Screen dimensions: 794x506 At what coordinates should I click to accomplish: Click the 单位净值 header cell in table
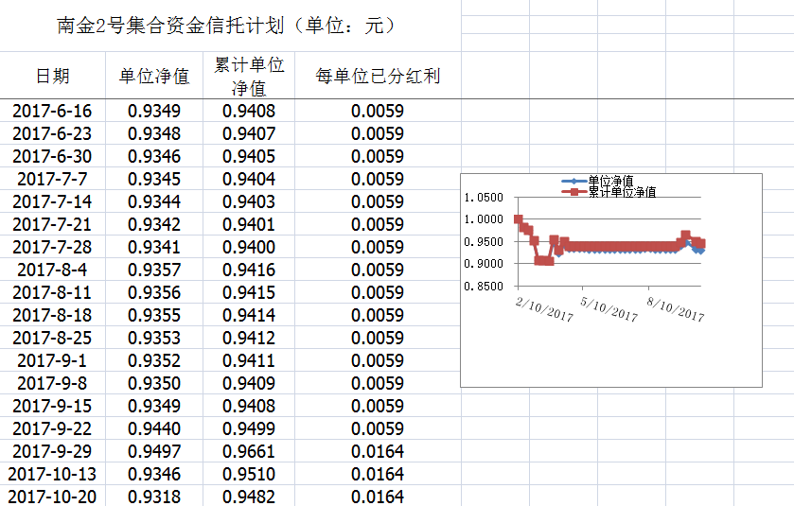[154, 76]
